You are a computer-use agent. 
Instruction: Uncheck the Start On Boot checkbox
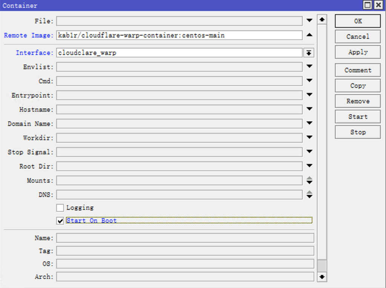pos(60,221)
